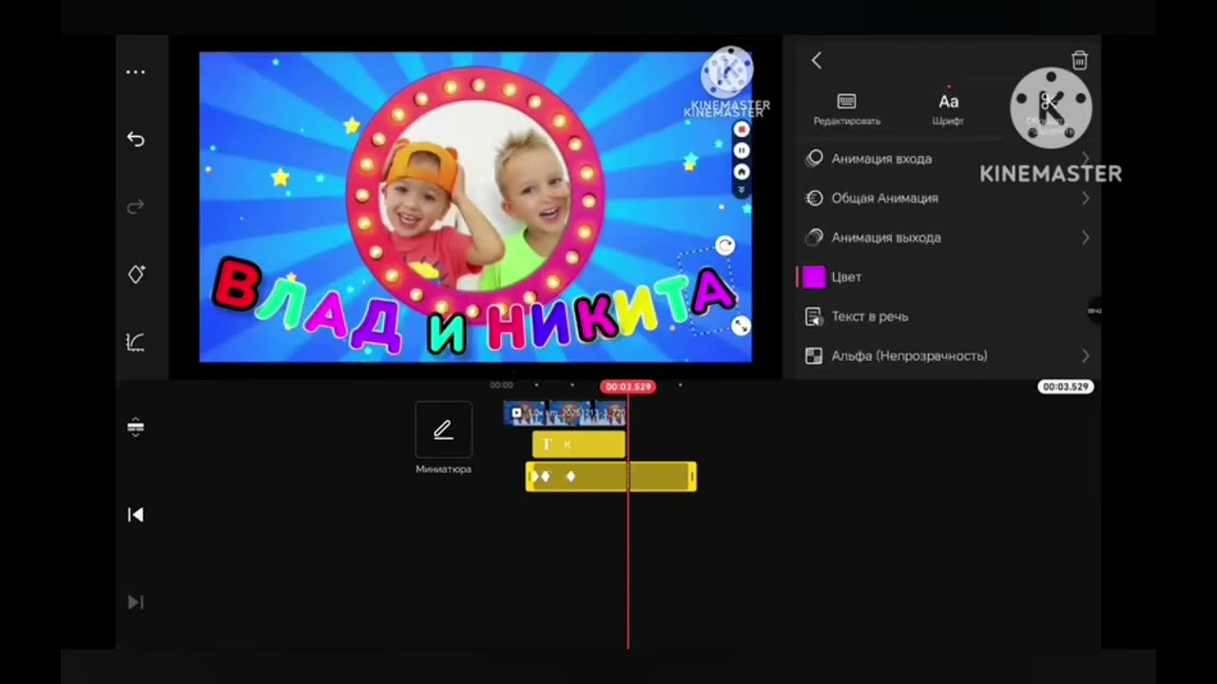Image resolution: width=1217 pixels, height=684 pixels.
Task: Click the rotate handle on selected letter
Action: (724, 246)
